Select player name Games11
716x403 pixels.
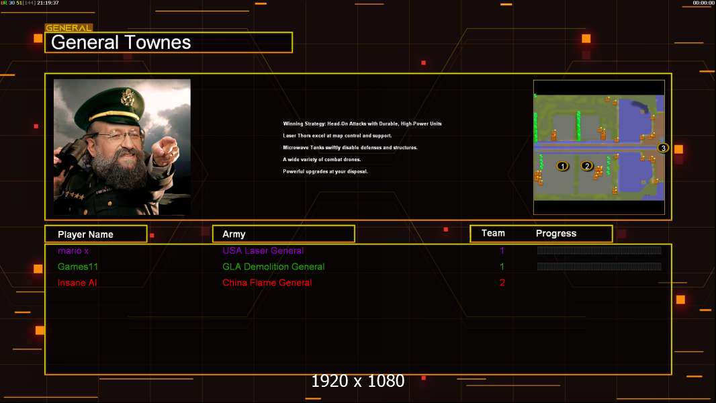pyautogui.click(x=78, y=267)
